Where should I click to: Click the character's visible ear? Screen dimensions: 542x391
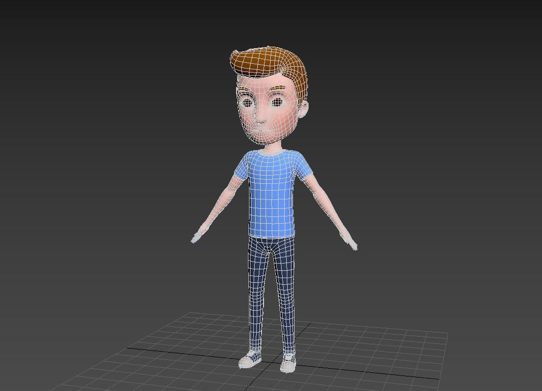click(x=303, y=109)
